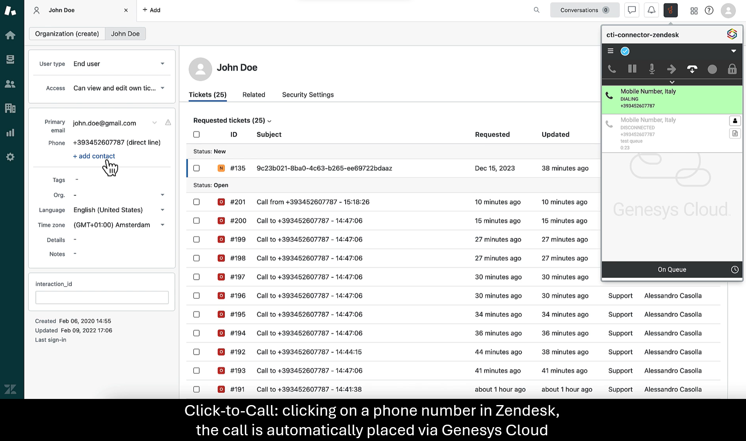Click into the interaction_id text field

click(x=102, y=297)
